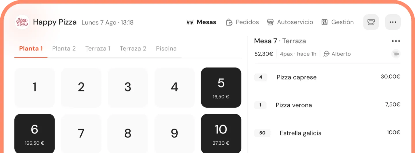The height and width of the screenshot is (153, 415).
Task: Click Pizza caprese quantity badge 4
Action: click(261, 77)
